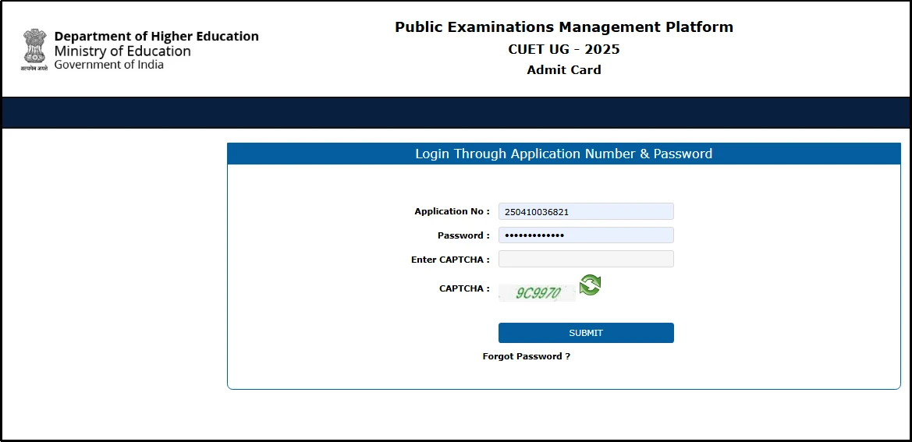
Task: Click the CUET UG - 2025 heading
Action: (x=563, y=49)
